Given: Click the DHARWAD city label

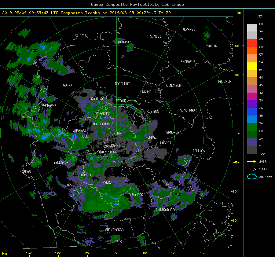Looking at the screenshot, I should click(80, 130).
